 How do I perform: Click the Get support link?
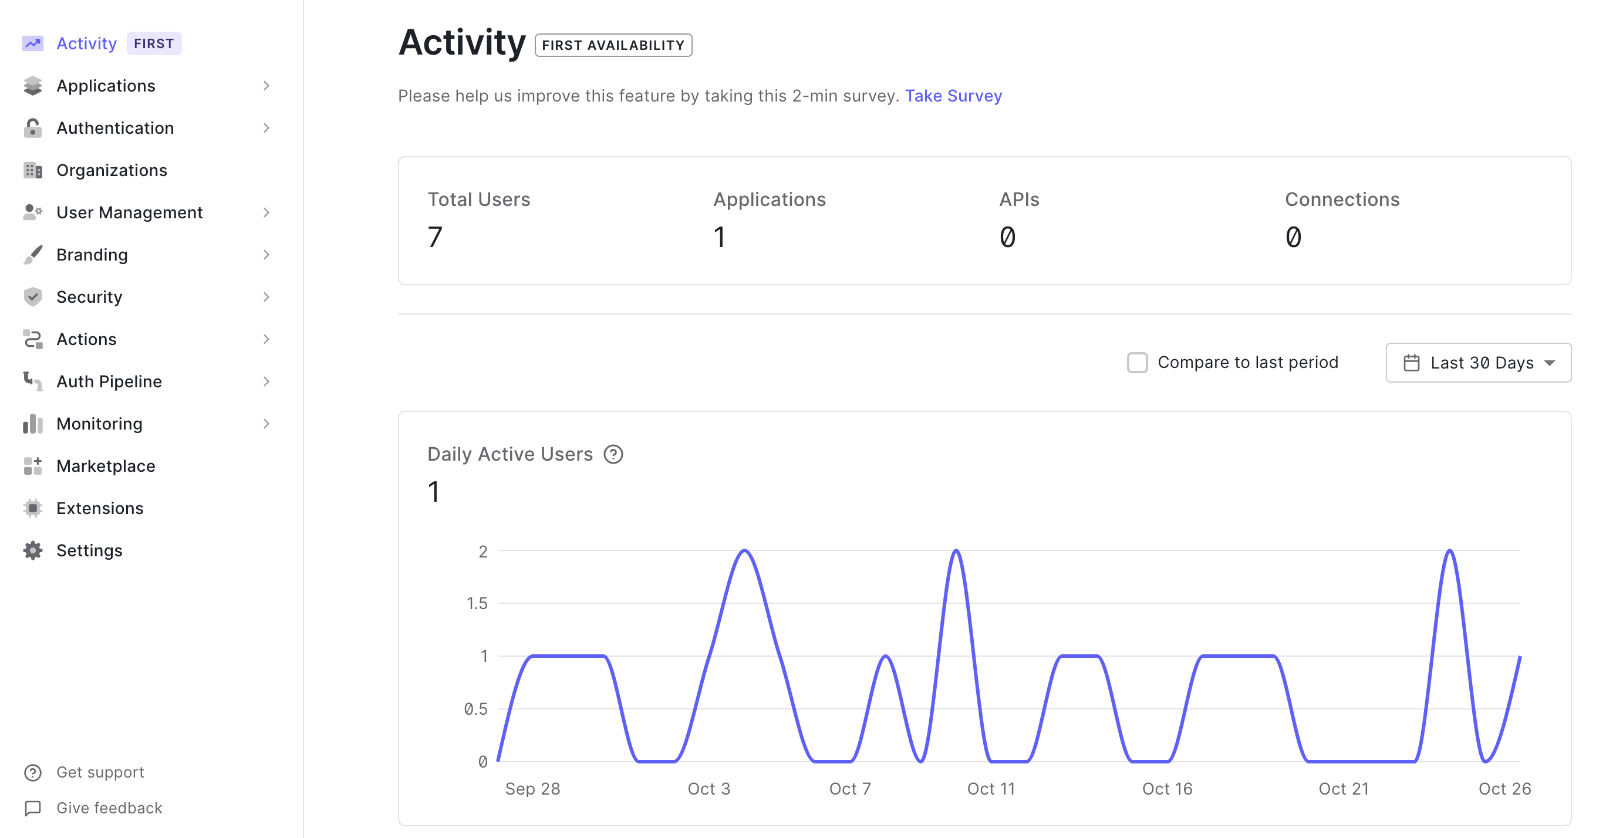(100, 772)
